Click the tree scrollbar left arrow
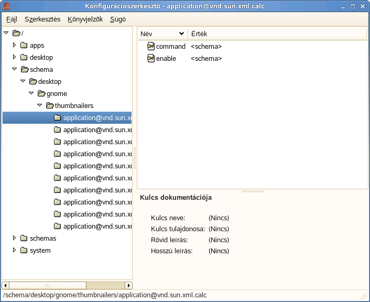 click(x=5, y=285)
